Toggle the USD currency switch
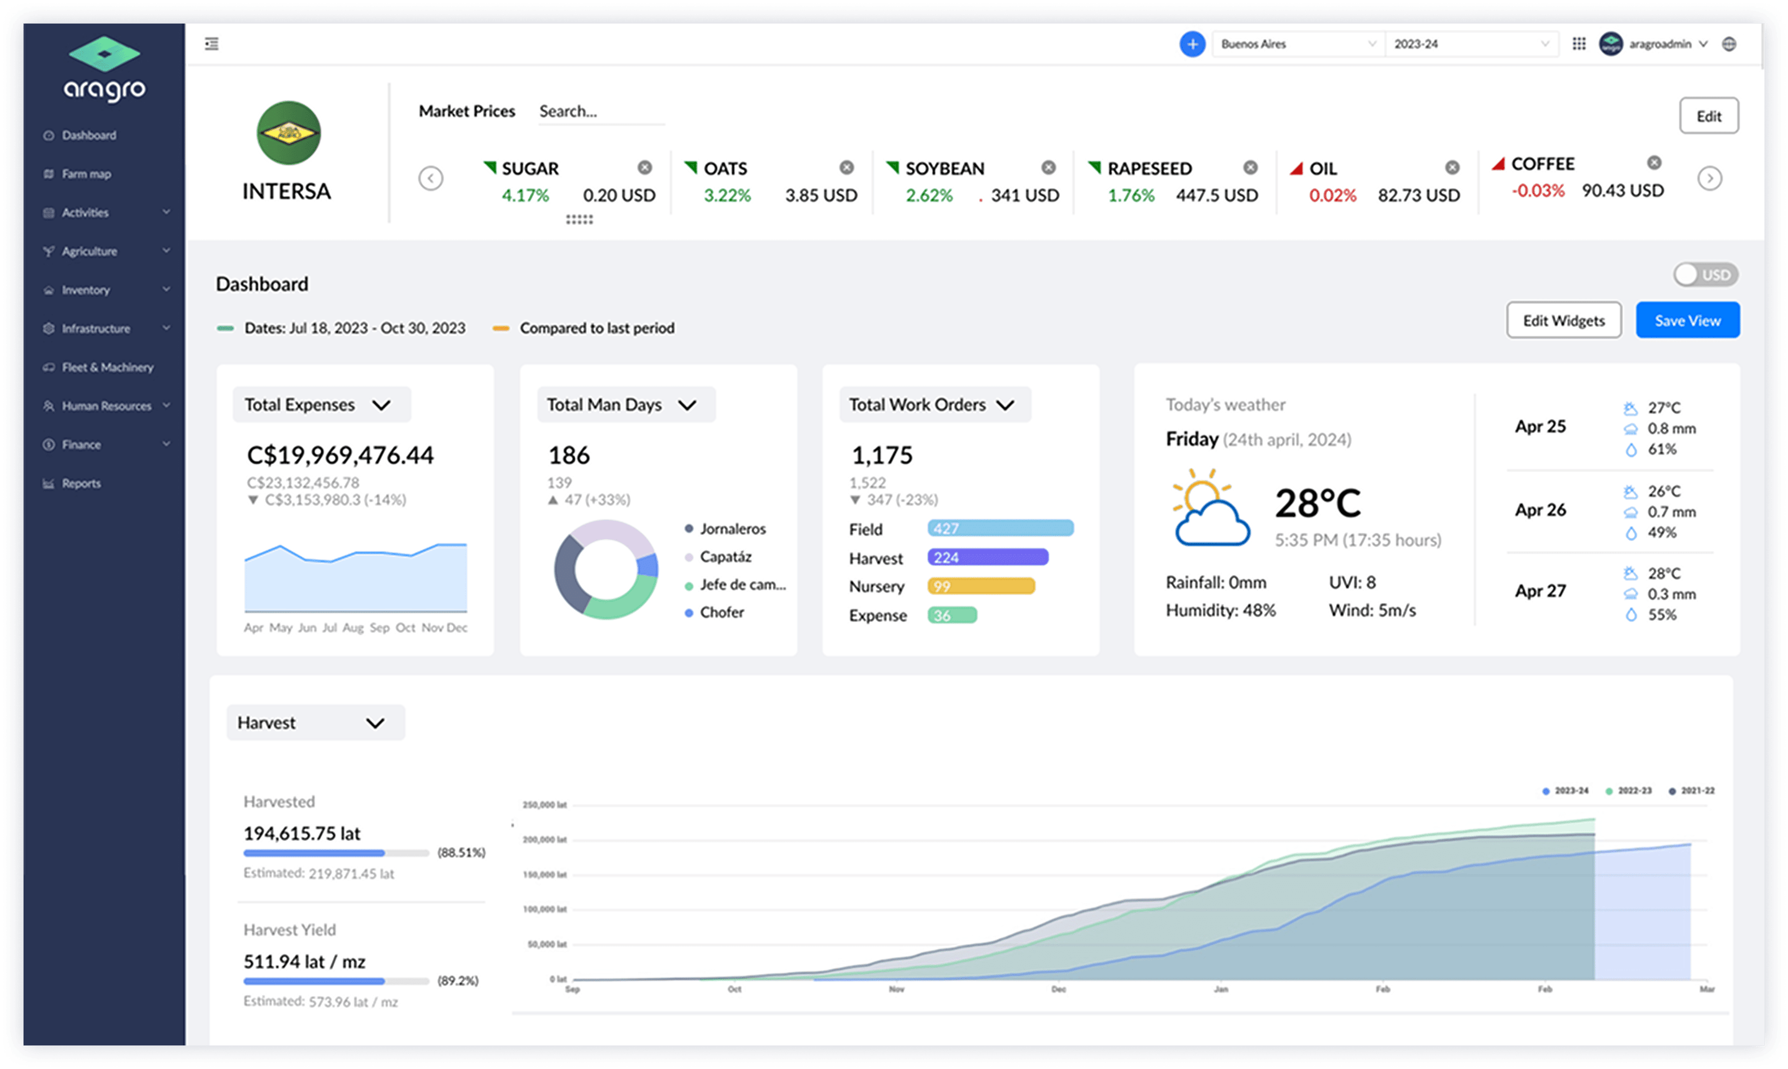The height and width of the screenshot is (1069, 1788). [1705, 275]
